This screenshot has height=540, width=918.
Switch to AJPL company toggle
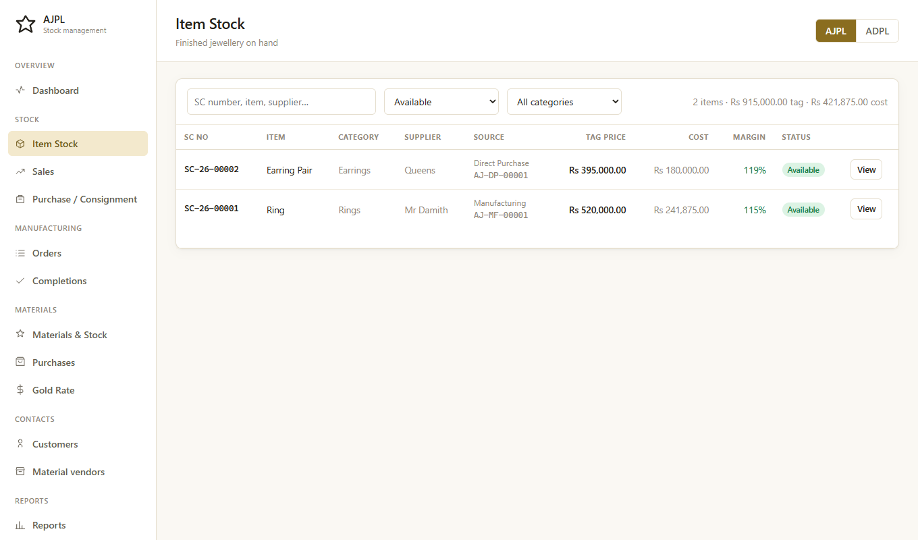click(x=836, y=31)
